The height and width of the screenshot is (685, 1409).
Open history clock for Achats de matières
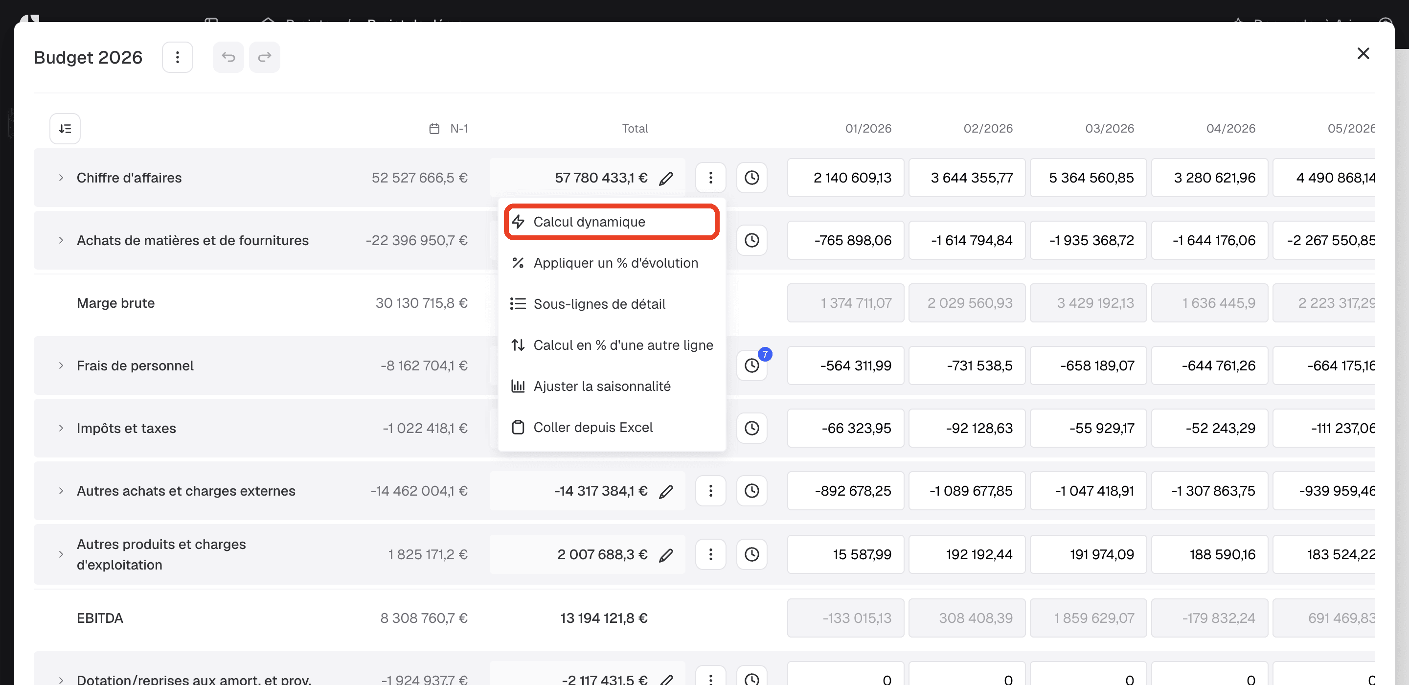pyautogui.click(x=751, y=240)
